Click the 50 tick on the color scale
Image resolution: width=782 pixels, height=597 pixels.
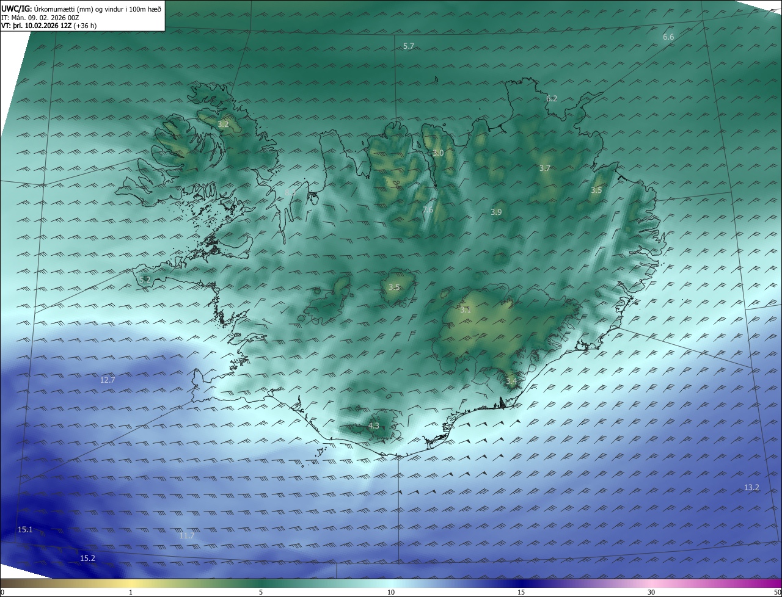pyautogui.click(x=778, y=592)
